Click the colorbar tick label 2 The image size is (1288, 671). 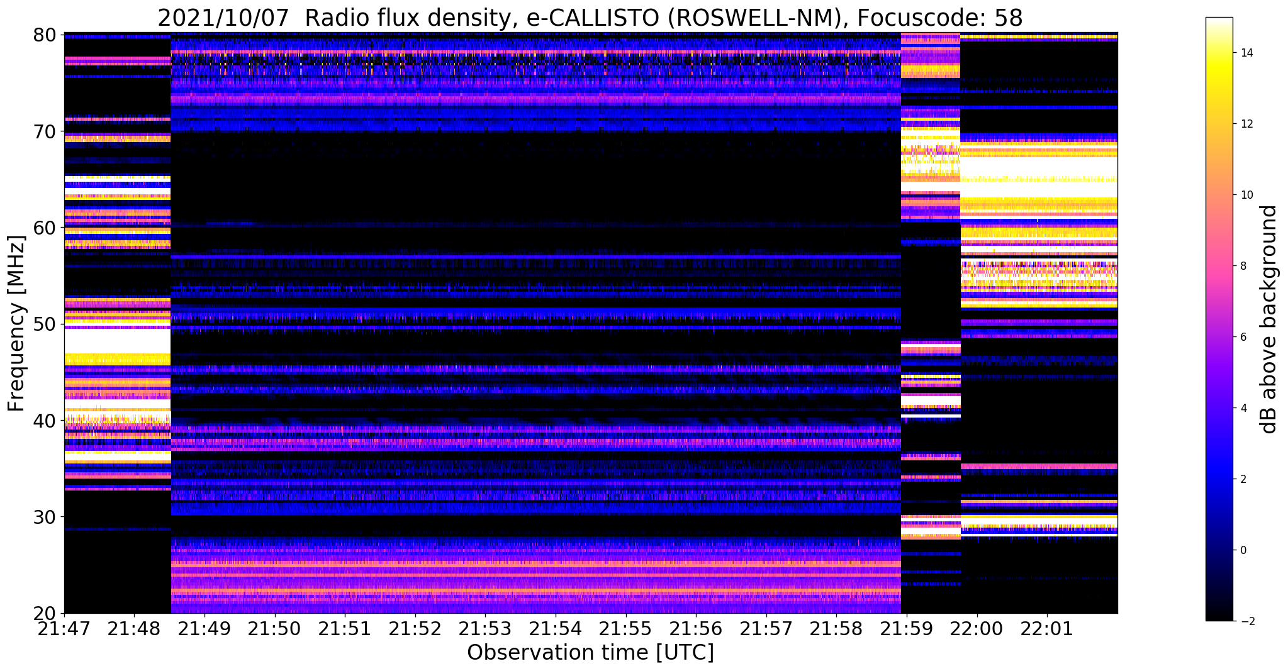(1243, 479)
